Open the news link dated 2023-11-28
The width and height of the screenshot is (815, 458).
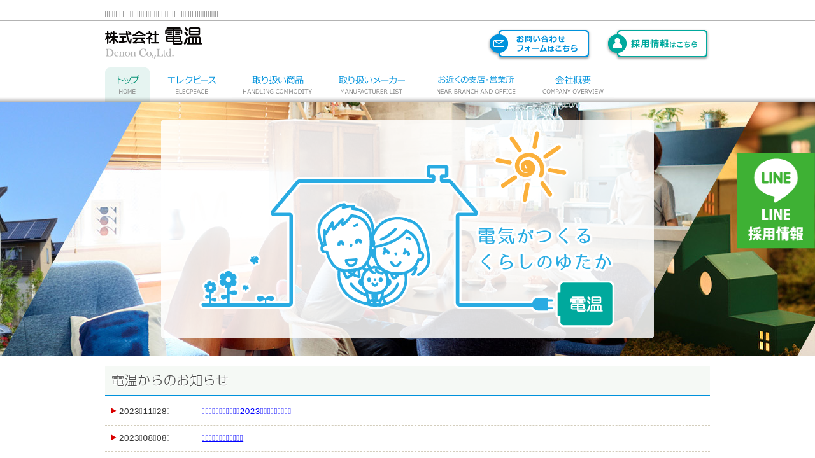246,412
